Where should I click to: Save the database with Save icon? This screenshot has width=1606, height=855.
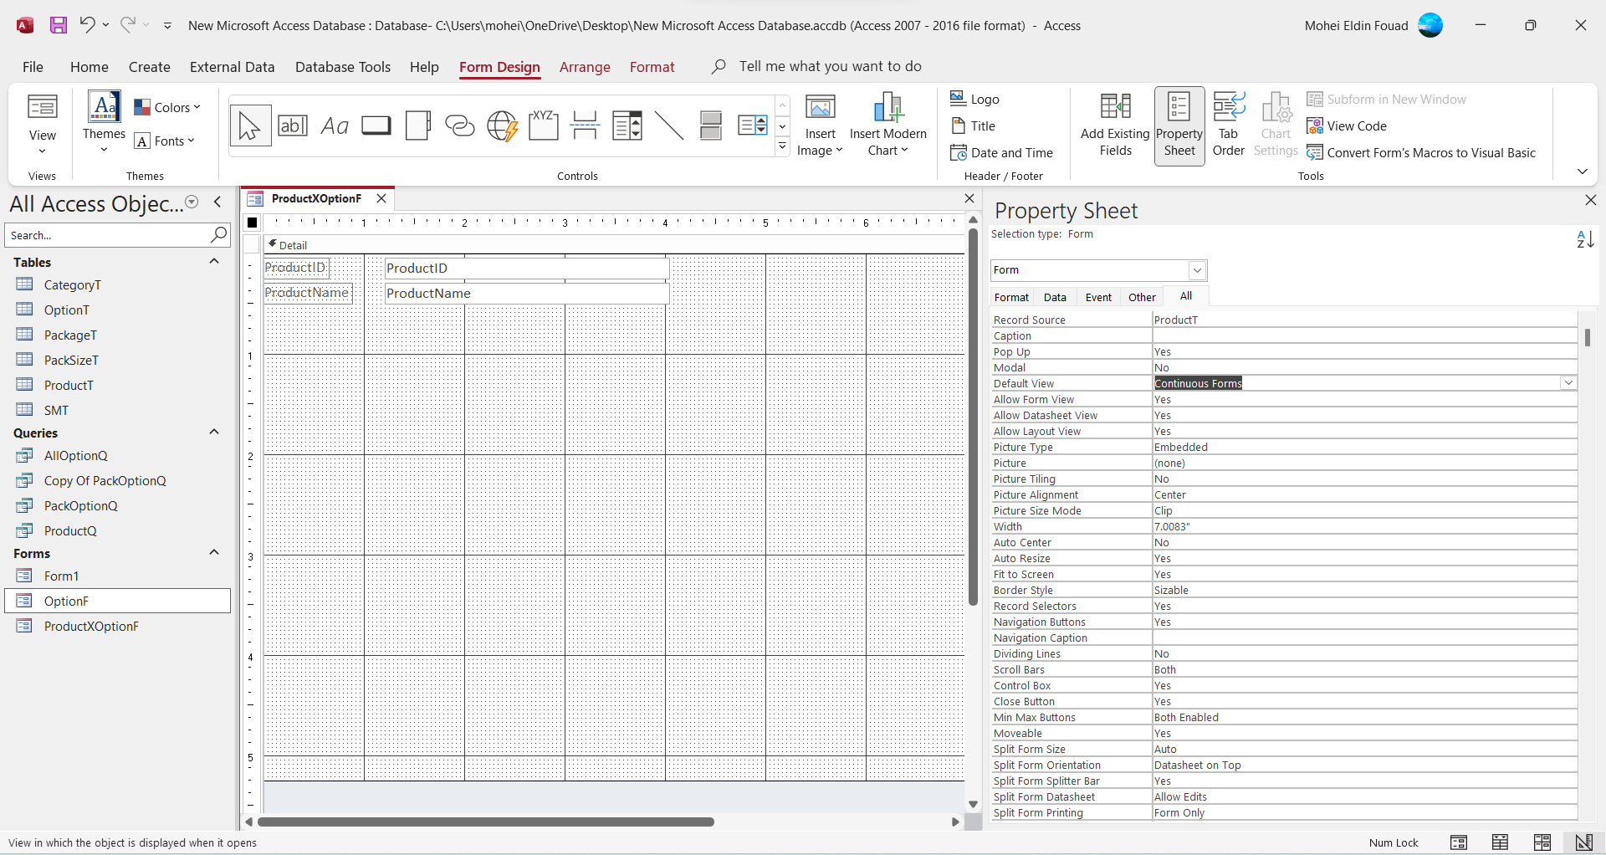(x=59, y=25)
